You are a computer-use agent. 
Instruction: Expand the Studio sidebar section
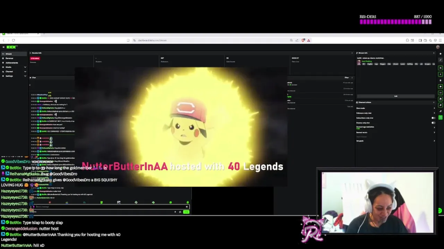[x=25, y=67]
